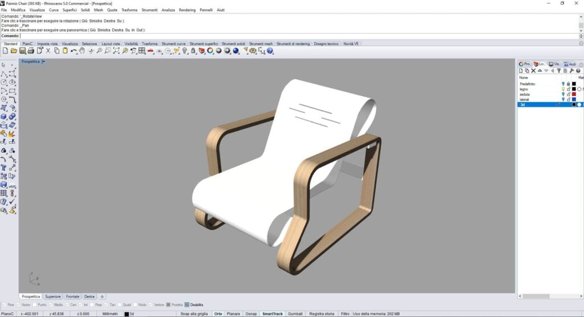Select the Box solid tool in left sidebar

pos(4,116)
